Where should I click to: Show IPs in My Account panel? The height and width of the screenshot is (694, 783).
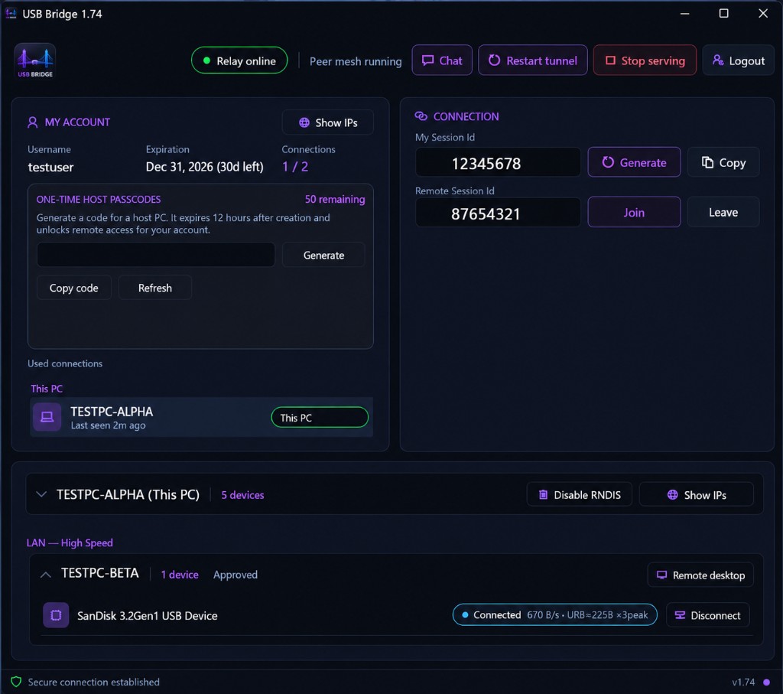[327, 122]
